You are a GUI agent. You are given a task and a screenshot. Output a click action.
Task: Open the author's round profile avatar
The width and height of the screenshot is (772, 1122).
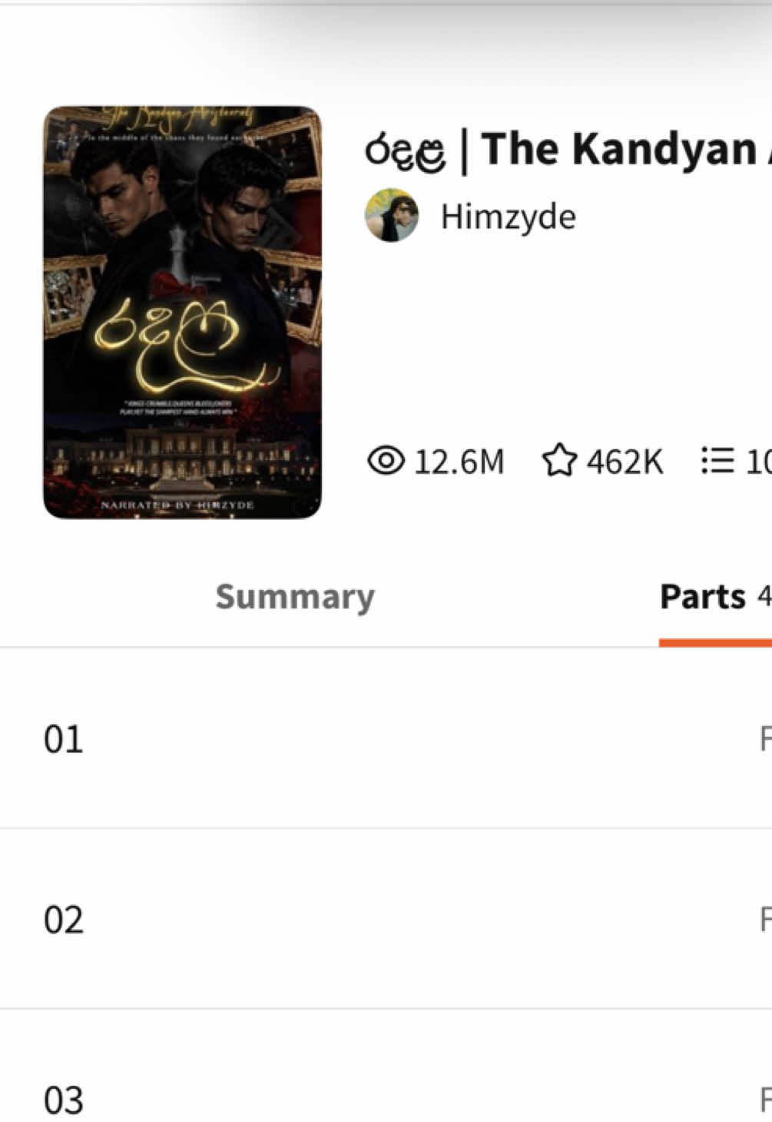[x=392, y=216]
